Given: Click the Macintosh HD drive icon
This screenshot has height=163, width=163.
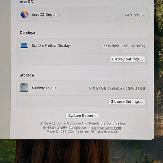Looking at the screenshot, I should point(24,87).
